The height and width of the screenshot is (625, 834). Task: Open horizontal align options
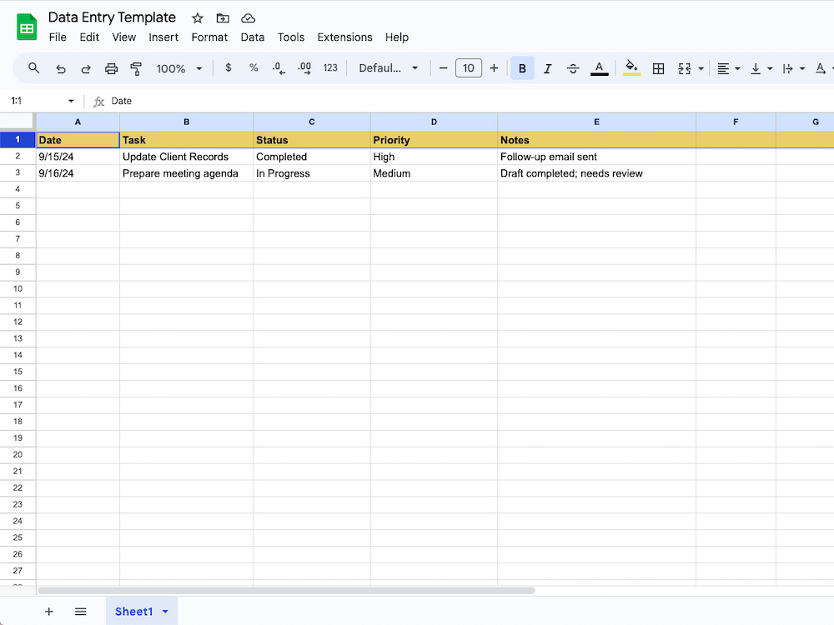[729, 68]
